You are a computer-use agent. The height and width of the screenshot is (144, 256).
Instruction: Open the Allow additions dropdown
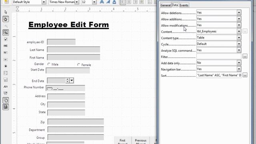(x=239, y=19)
